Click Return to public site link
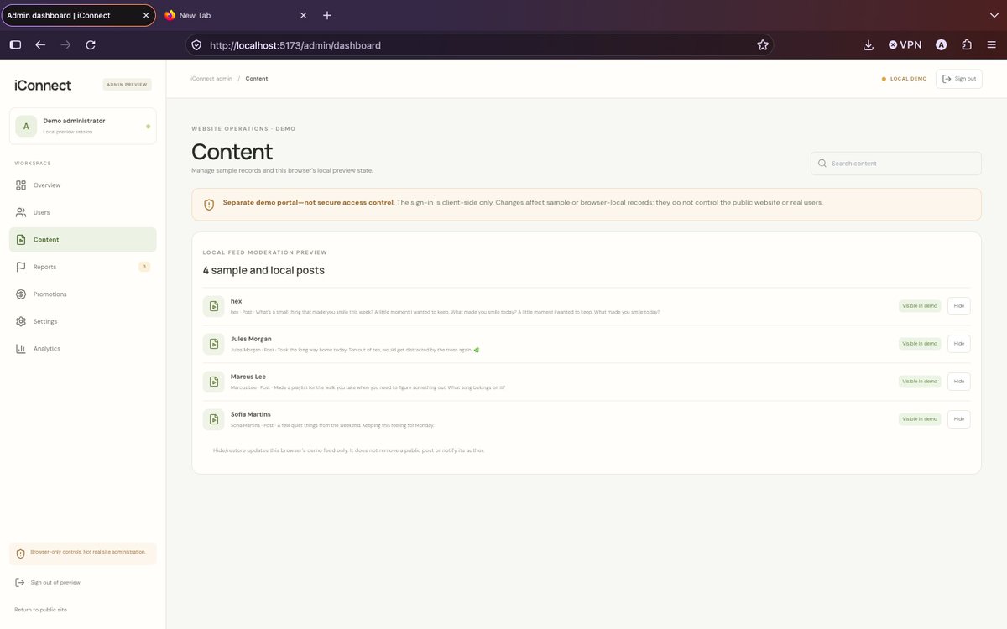1007x629 pixels. pos(40,610)
